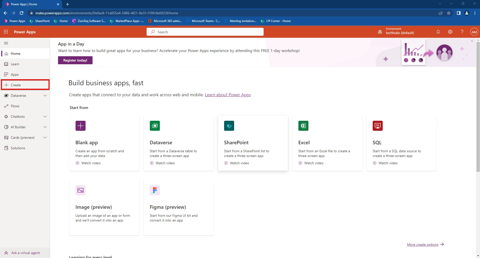Viewport: 480px width, 258px height.
Task: Open Solutions in left navigation
Action: (x=25, y=148)
